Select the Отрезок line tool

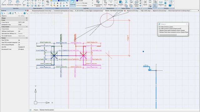(x=4, y=3)
